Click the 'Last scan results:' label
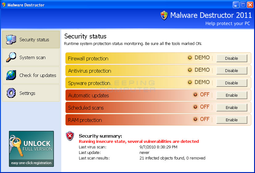The width and height of the screenshot is (255, 173). click(94, 158)
